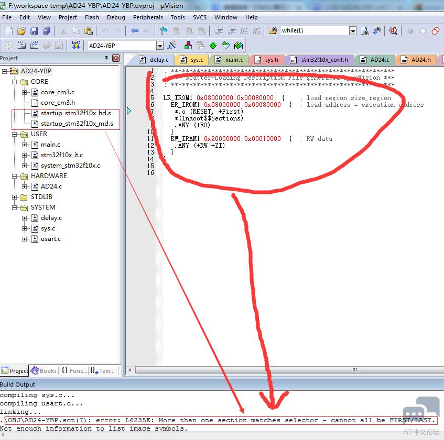Switch to main.c editor tab
Image resolution: width=444 pixels, height=440 pixels.
229,60
